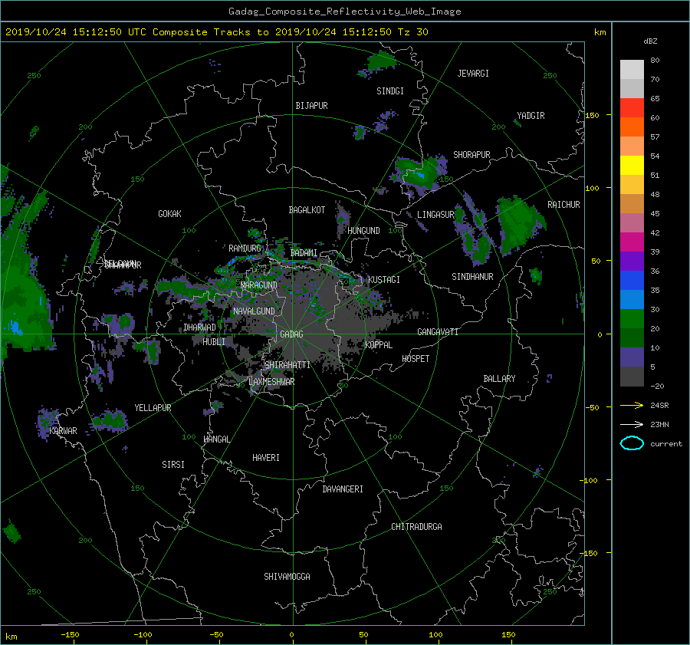
Task: Click the HANGAL city label
Action: click(216, 439)
